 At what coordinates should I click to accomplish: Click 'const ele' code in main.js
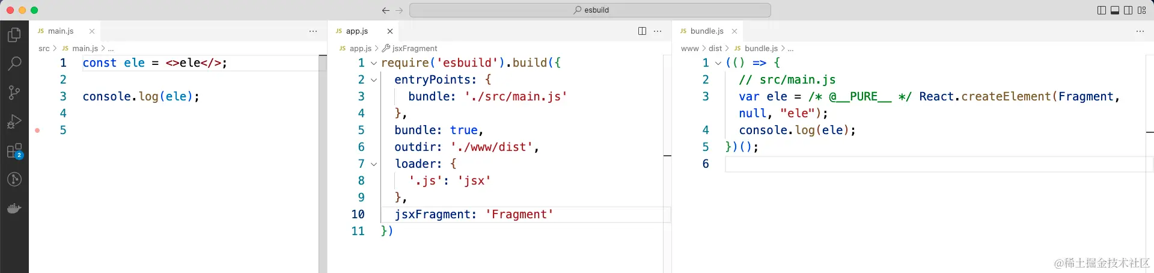click(x=114, y=63)
